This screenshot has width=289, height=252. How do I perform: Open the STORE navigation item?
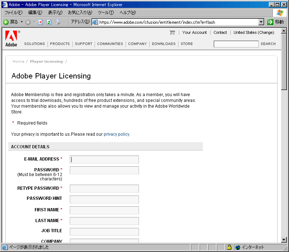[x=187, y=44]
